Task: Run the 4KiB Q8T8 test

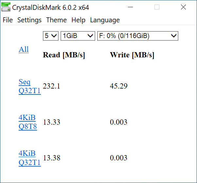Action: [x=27, y=122]
